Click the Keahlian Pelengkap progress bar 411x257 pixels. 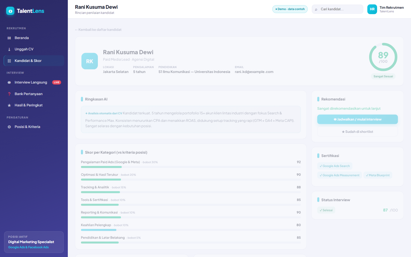(x=191, y=230)
